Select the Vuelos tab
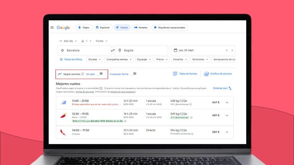 point(122,27)
